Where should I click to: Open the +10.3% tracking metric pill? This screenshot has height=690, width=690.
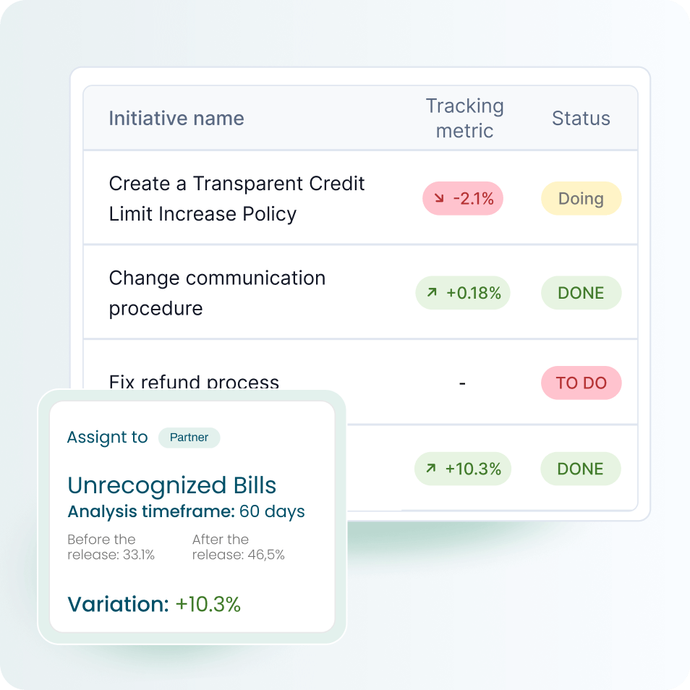point(463,469)
